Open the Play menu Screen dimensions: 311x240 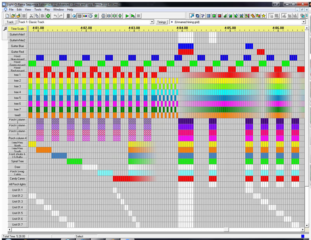tap(47, 9)
